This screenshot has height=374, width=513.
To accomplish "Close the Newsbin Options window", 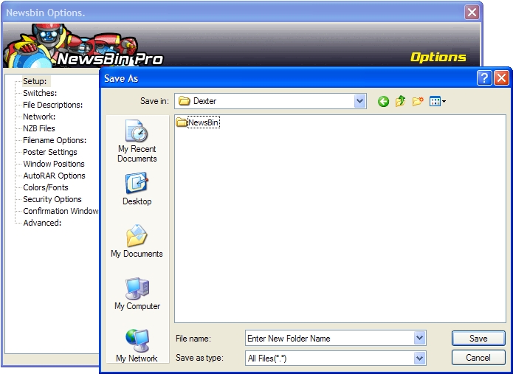I will pyautogui.click(x=472, y=13).
